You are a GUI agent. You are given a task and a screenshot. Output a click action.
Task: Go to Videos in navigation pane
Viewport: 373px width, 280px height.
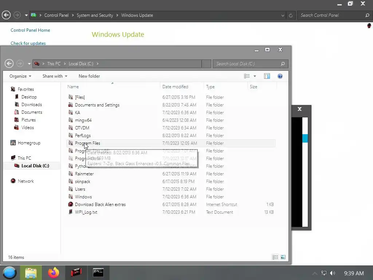coord(28,127)
